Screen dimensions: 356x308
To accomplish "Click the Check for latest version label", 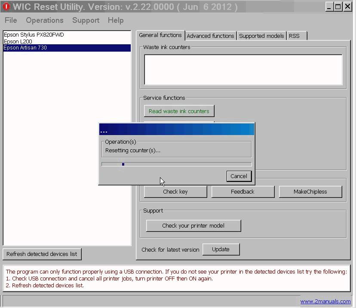I will point(170,249).
